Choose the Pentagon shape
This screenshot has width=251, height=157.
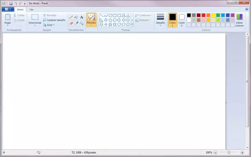click(110, 20)
